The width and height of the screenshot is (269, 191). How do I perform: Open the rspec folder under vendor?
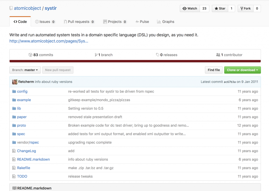pyautogui.click(x=34, y=142)
